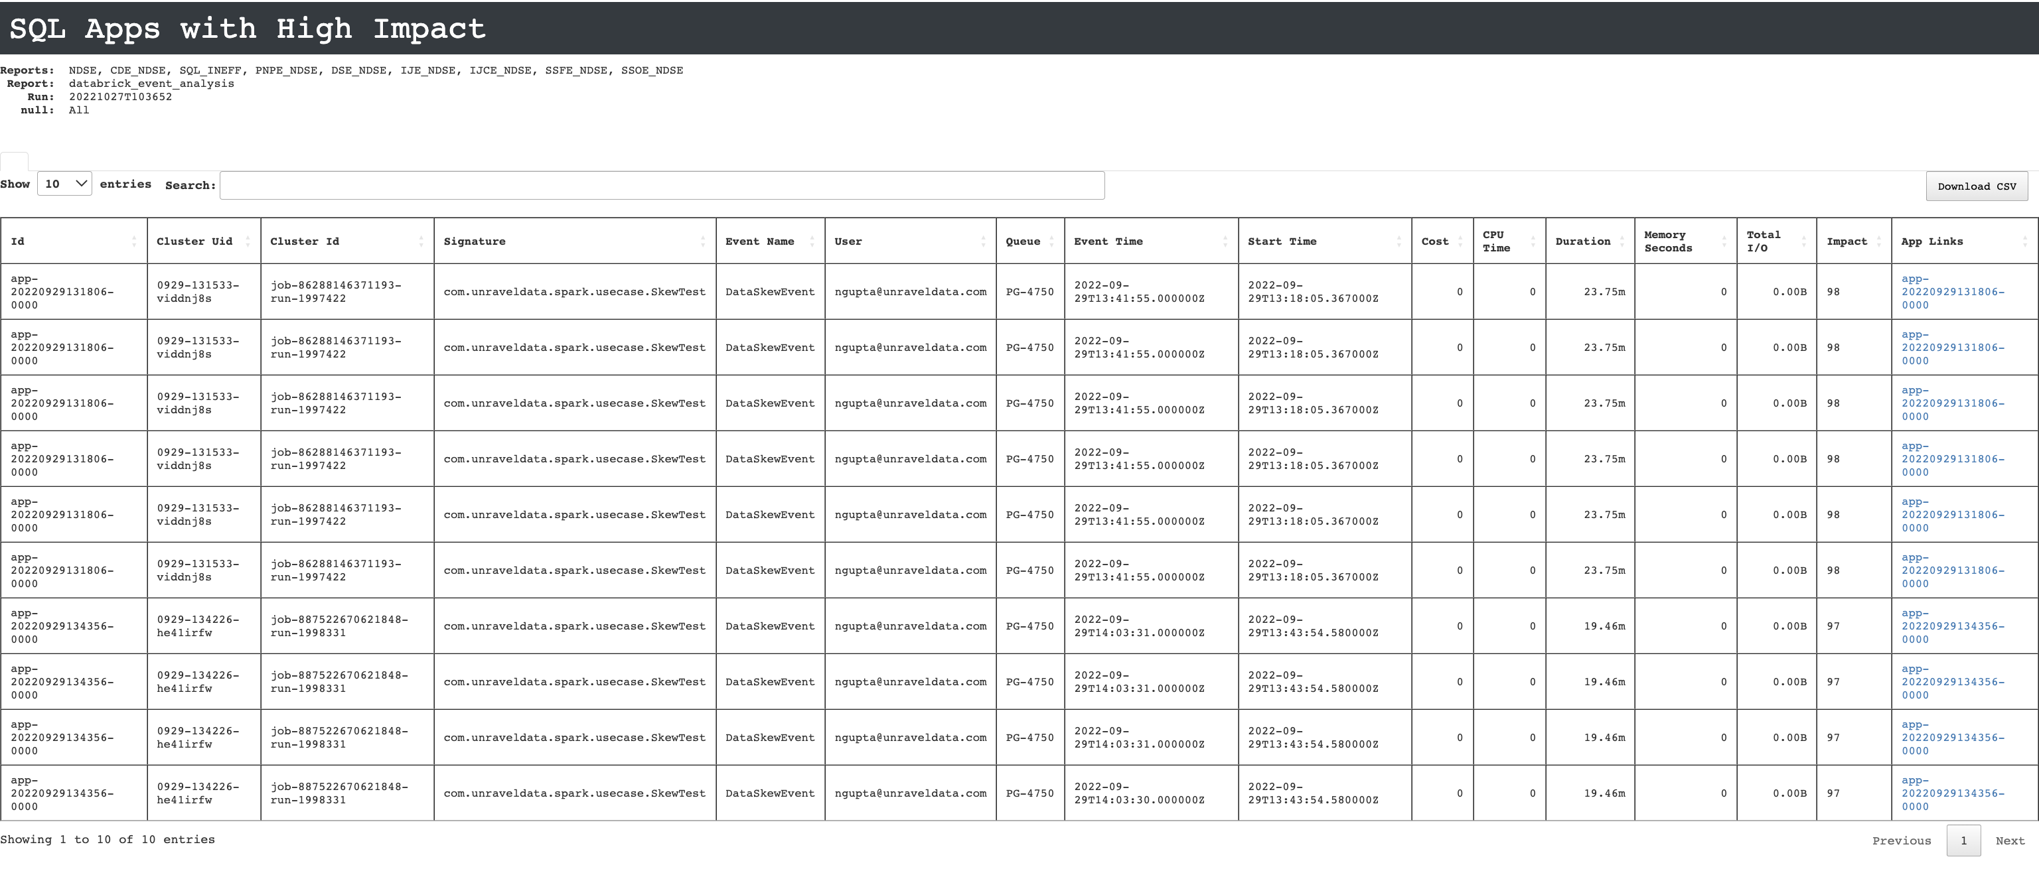This screenshot has width=2039, height=873.
Task: Sort table by Impact column
Action: [1854, 241]
